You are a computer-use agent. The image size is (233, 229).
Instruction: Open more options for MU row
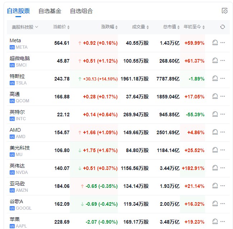pyautogui.click(x=223, y=150)
